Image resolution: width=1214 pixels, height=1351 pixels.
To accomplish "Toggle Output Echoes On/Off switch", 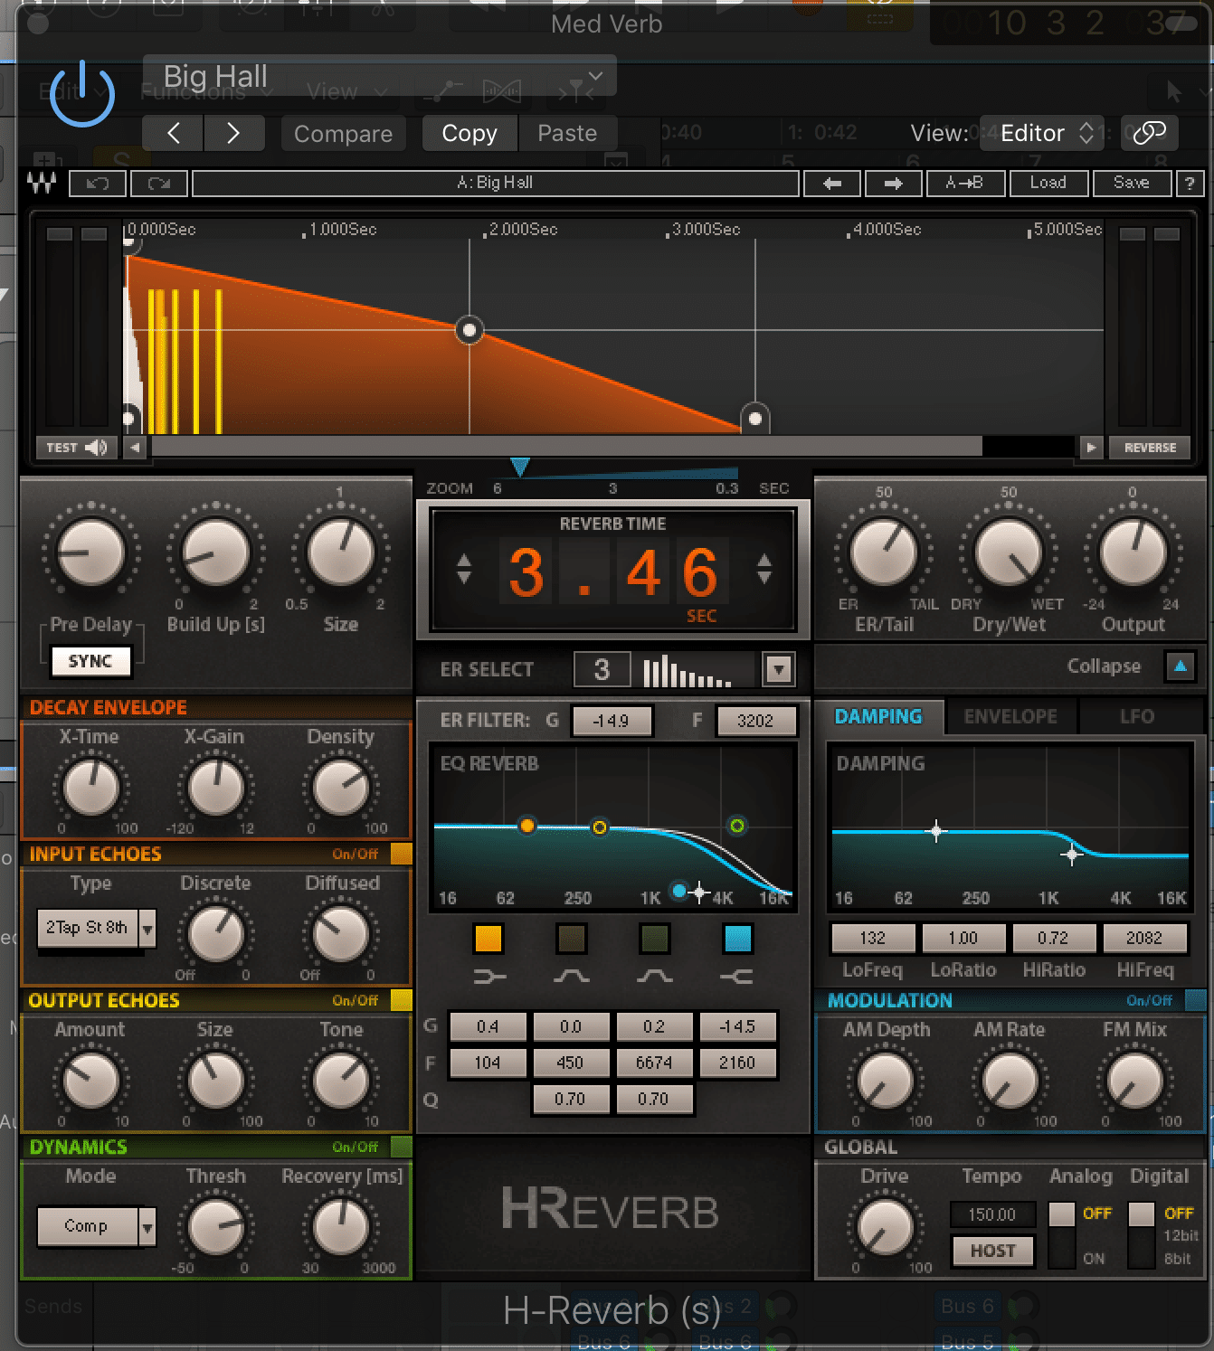I will coord(401,1000).
